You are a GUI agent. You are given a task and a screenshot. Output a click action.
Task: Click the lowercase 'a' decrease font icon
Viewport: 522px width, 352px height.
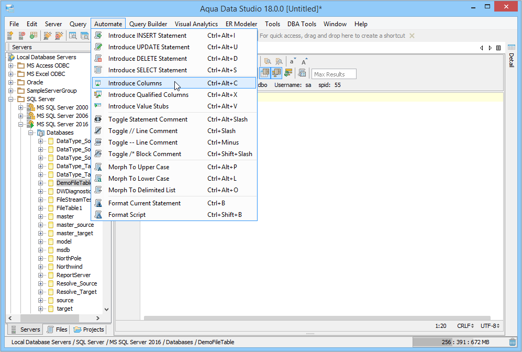click(292, 61)
